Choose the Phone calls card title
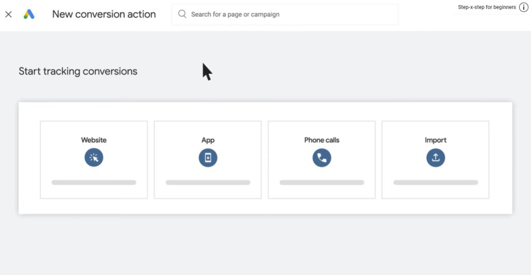Viewport: 531px width, 275px height. click(322, 140)
